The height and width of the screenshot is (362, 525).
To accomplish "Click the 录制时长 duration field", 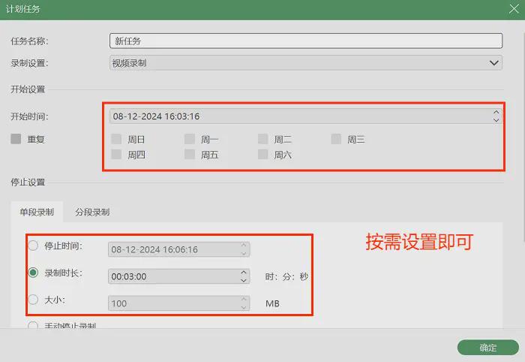I will click(x=172, y=276).
